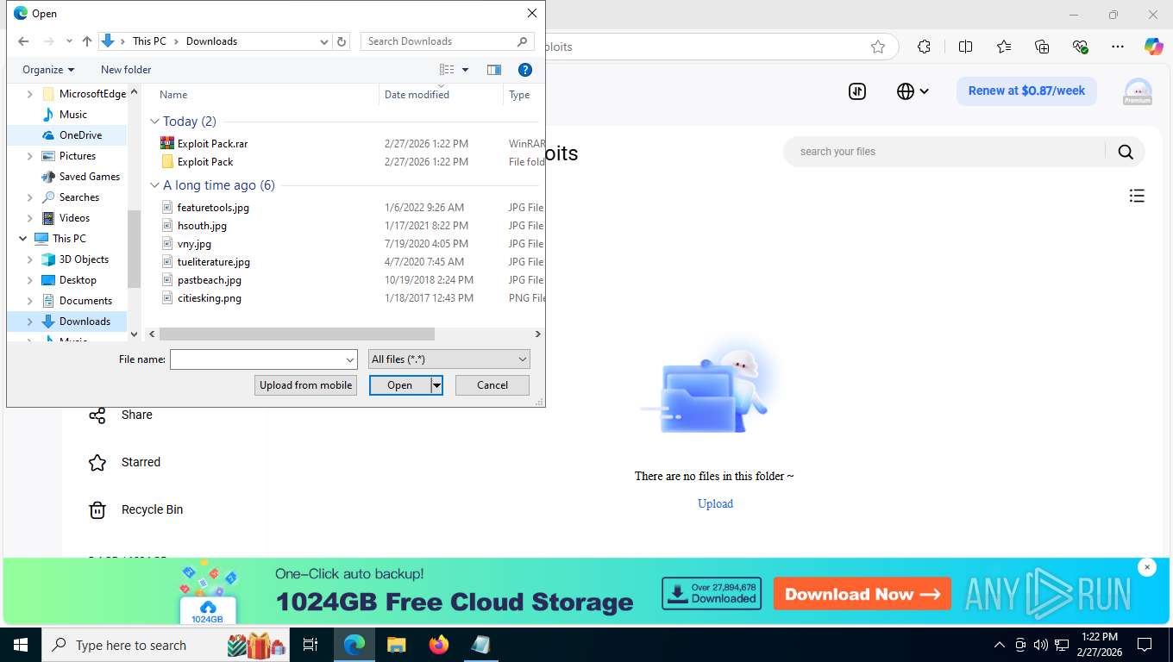1173x662 pixels.
Task: Select Music in navigation tree
Action: pos(73,115)
